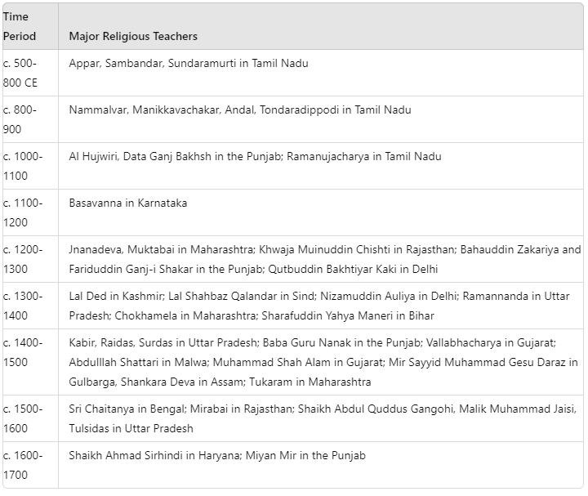The height and width of the screenshot is (496, 588).
Task: Click the "Time Period" column header
Action: pos(20,26)
